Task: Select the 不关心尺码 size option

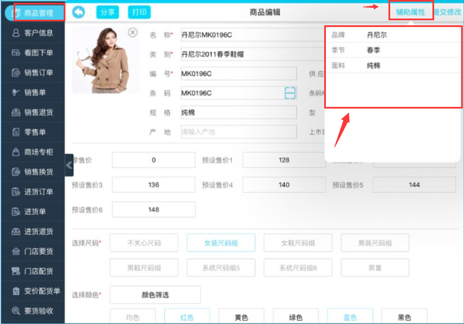Action: pos(144,243)
